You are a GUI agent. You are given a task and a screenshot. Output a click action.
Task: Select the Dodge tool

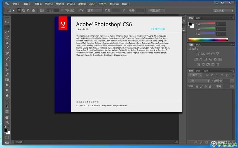click(x=7, y=90)
